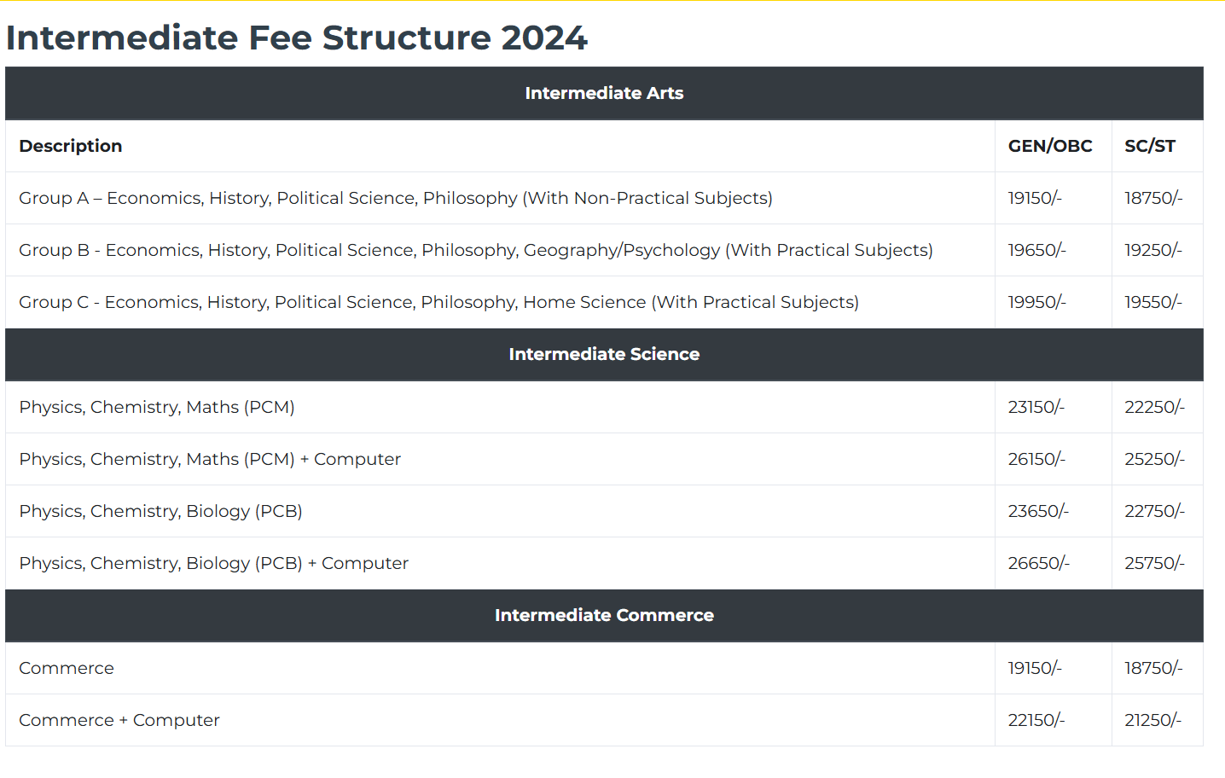
Task: Click the 23650/- GEN/OBC fee for PCB
Action: pos(1037,511)
